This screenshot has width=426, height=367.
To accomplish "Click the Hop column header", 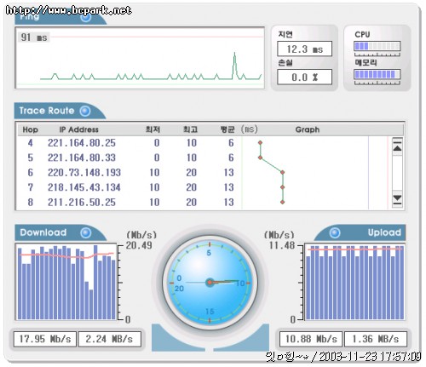I will point(31,129).
